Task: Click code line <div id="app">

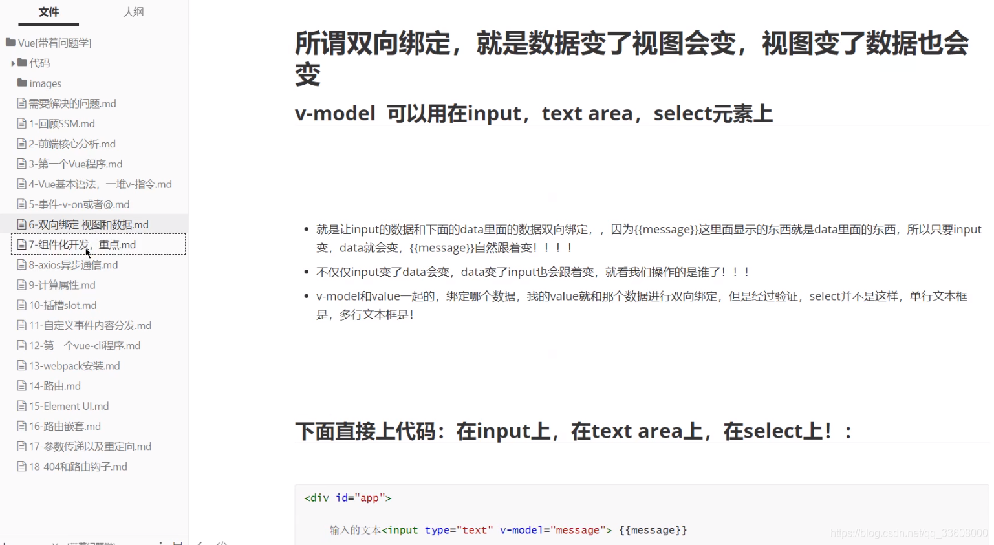Action: (x=348, y=498)
